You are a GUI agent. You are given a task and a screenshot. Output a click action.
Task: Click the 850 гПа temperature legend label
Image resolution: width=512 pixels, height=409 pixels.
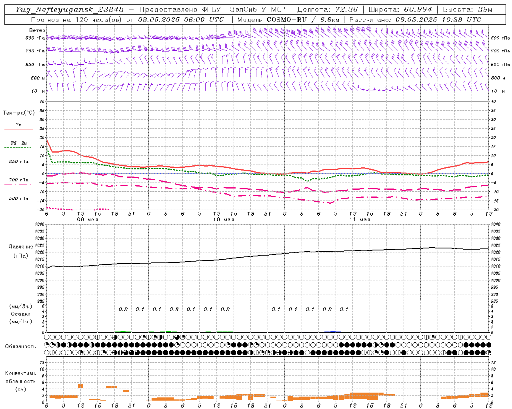coord(19,161)
